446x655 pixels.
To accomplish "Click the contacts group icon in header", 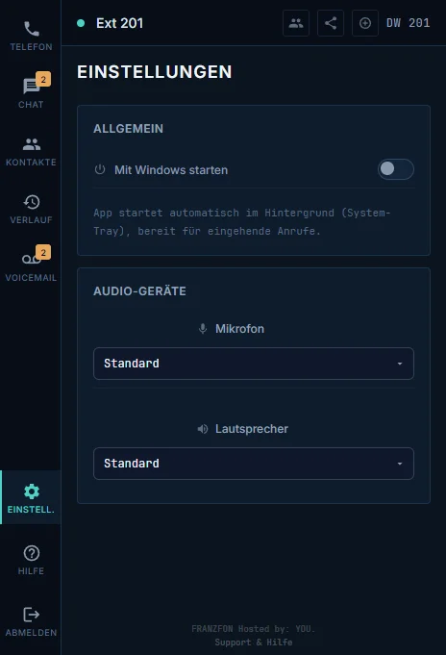I will click(x=296, y=23).
